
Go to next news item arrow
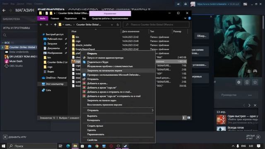pos(249,106)
